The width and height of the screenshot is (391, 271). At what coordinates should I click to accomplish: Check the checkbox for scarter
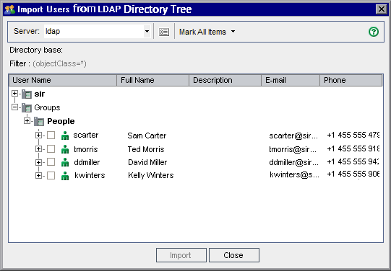tap(51, 135)
